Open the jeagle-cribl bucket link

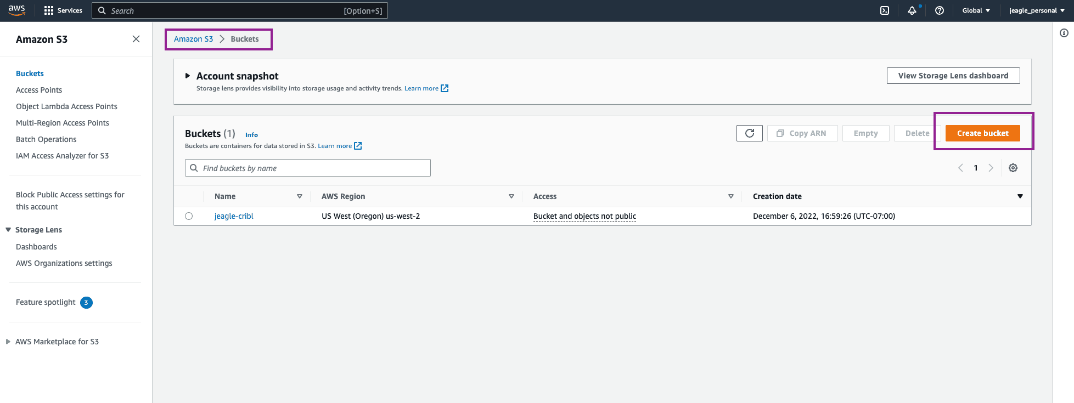(x=234, y=216)
